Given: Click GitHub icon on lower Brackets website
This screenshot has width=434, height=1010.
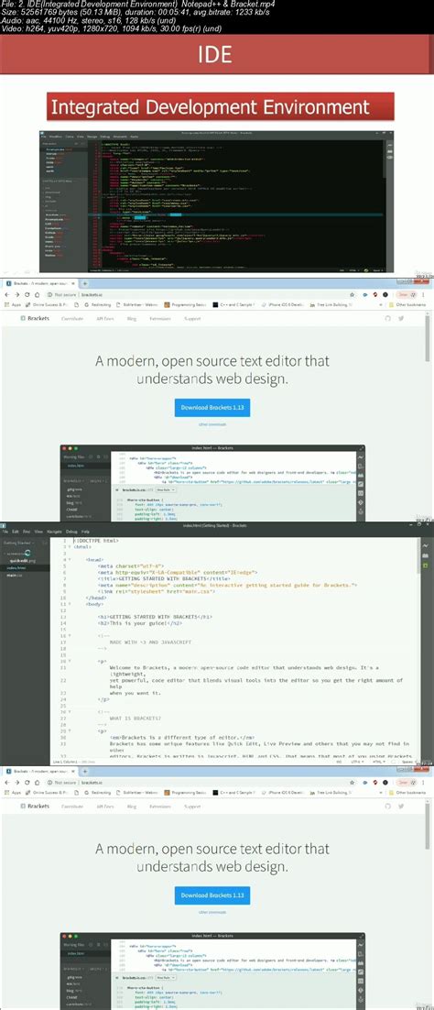Looking at the screenshot, I should click(x=389, y=806).
